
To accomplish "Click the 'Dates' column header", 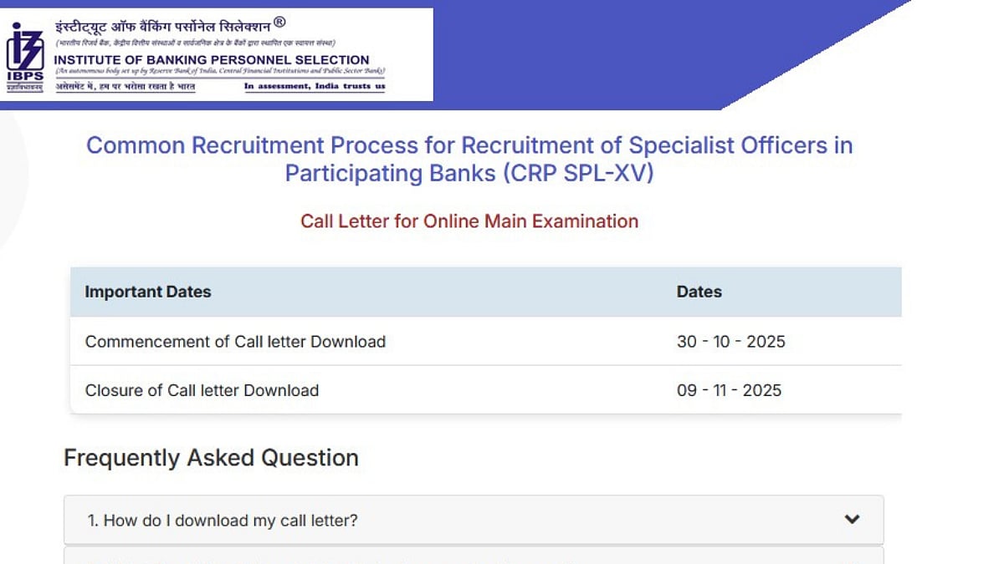I will (x=699, y=292).
